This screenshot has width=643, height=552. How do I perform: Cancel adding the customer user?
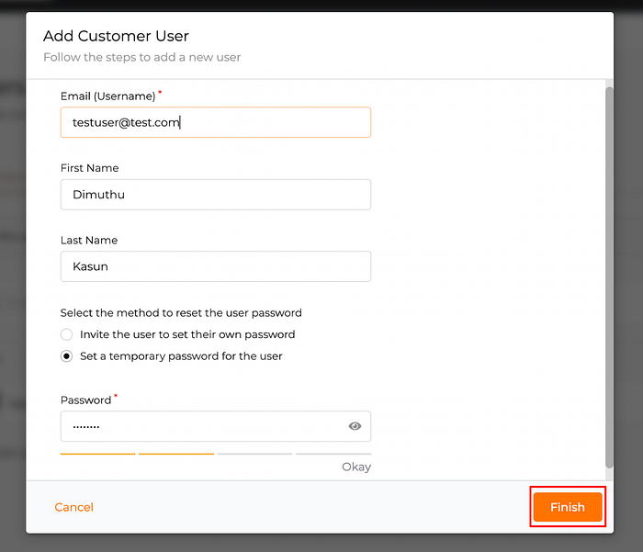(x=73, y=507)
